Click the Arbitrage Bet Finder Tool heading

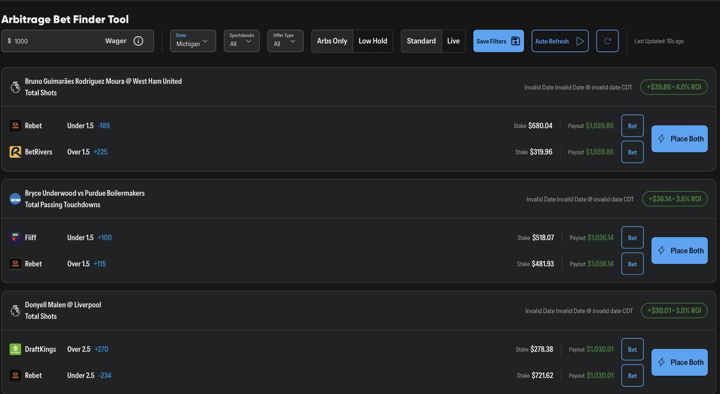pyautogui.click(x=65, y=19)
